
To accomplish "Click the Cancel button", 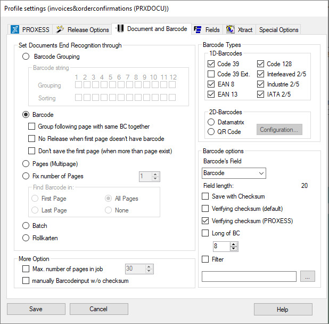I will 99,309.
